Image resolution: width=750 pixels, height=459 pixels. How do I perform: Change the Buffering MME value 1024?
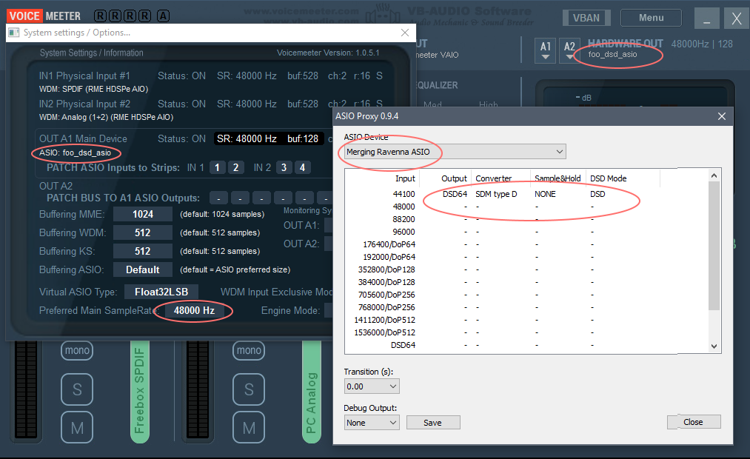click(x=143, y=214)
